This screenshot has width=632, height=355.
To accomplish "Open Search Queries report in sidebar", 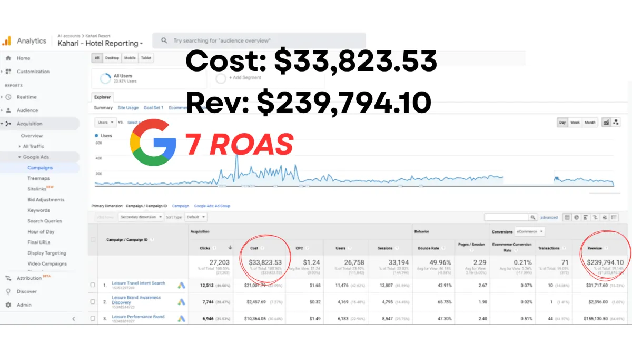I will click(45, 221).
